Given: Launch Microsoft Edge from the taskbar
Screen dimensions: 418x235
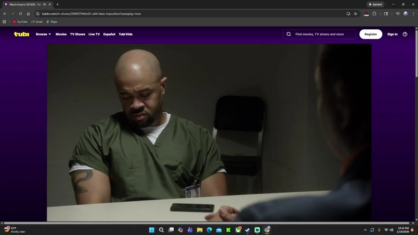Looking at the screenshot, I should (209, 230).
